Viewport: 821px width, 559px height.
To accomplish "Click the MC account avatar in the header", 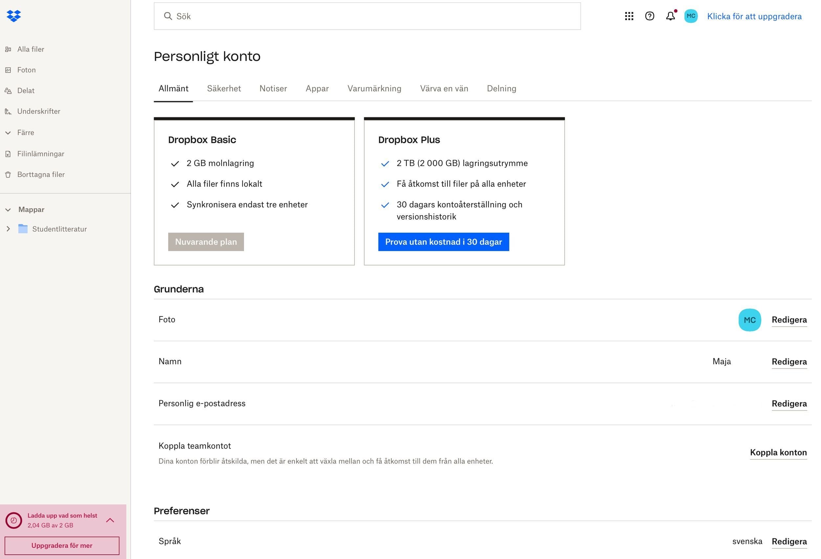I will 691,16.
